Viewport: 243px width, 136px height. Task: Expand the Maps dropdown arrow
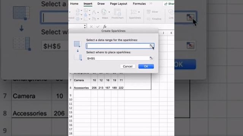[109, 12]
